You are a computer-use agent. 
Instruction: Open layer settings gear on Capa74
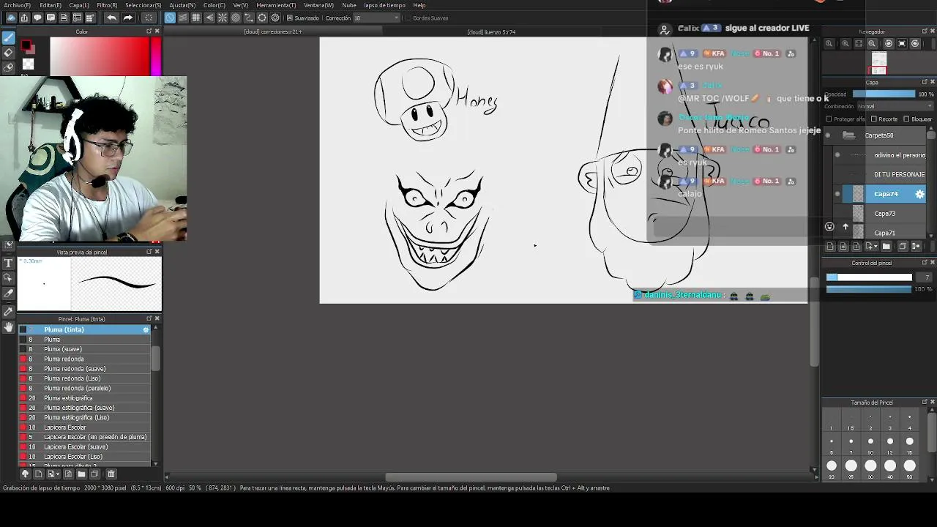920,194
